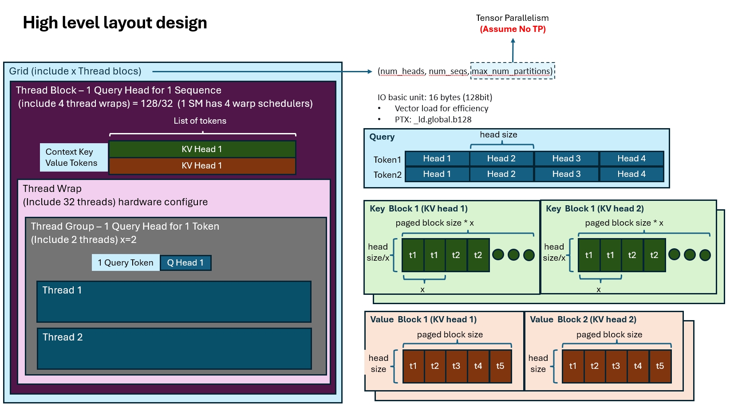Click t3 cell in Value Block 2
730x407 pixels.
[616, 366]
